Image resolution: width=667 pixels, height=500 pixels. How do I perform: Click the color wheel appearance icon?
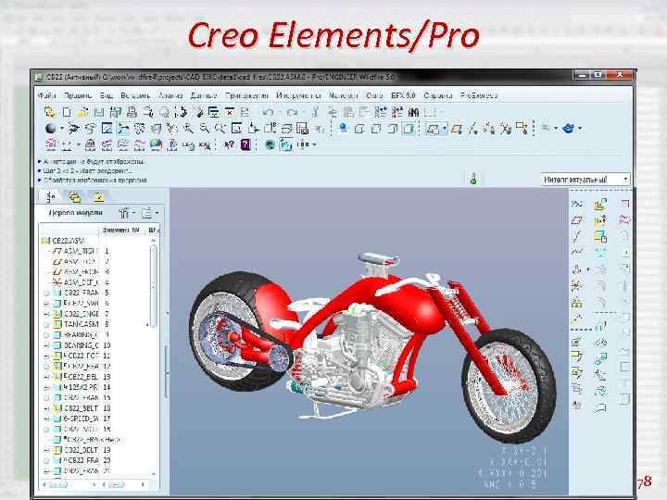tap(156, 144)
